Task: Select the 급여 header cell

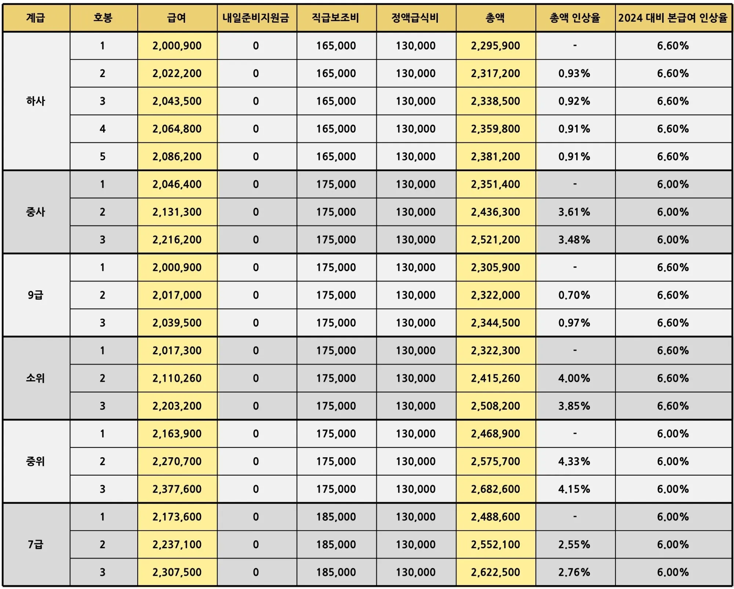Action: 177,18
